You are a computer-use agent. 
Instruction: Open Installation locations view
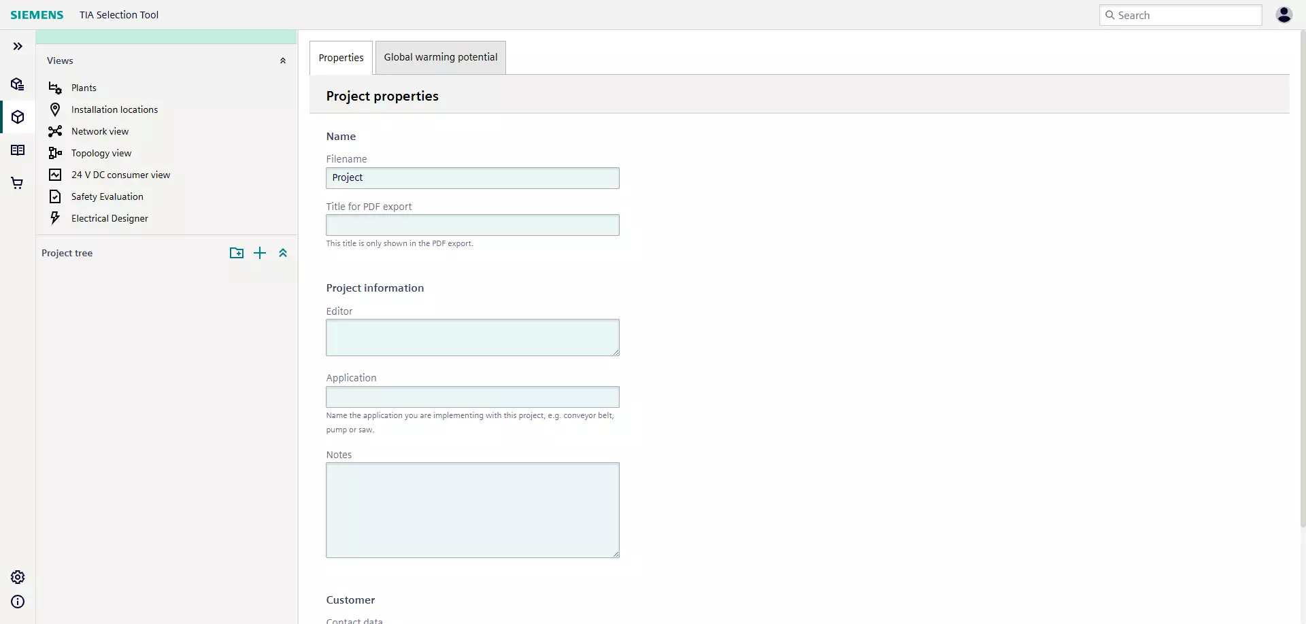(114, 109)
